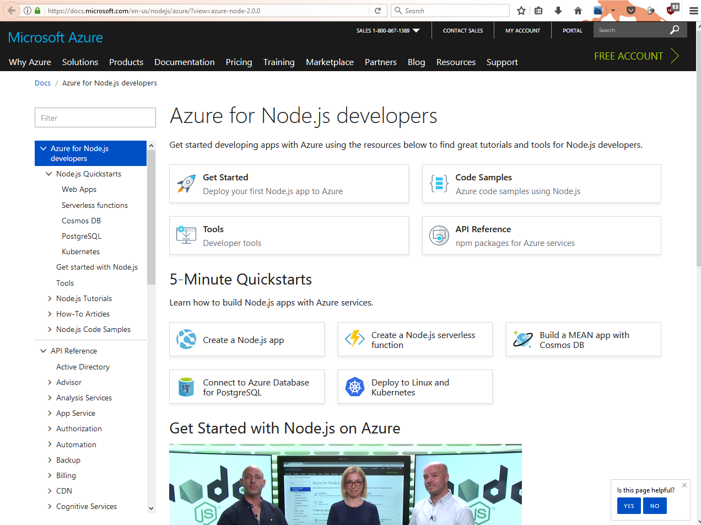The height and width of the screenshot is (525, 701).
Task: Click YES on page helpful prompt
Action: tap(629, 506)
